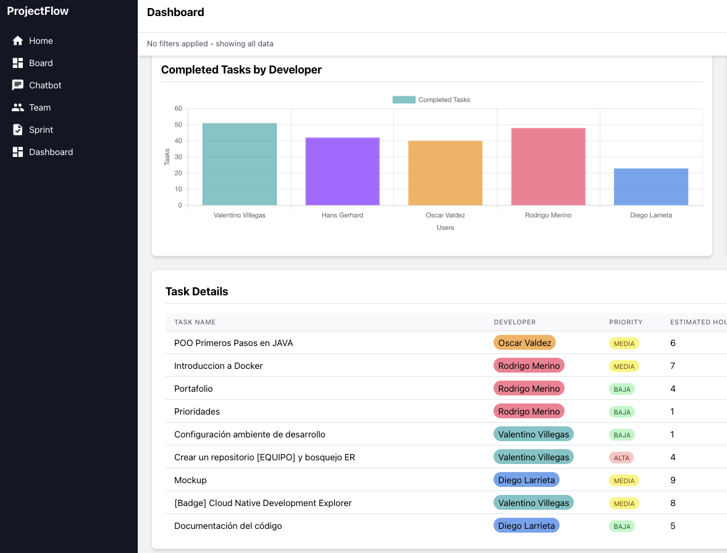727x553 pixels.
Task: Select the ALTA priority badge
Action: [621, 457]
